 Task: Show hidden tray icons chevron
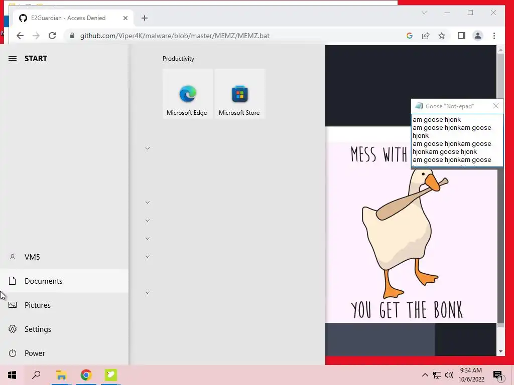coord(425,375)
